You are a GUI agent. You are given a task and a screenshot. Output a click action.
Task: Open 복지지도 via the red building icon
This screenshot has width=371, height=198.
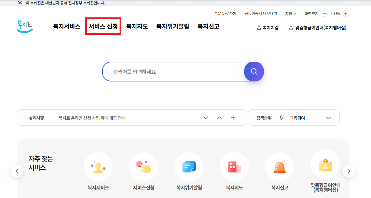234,167
